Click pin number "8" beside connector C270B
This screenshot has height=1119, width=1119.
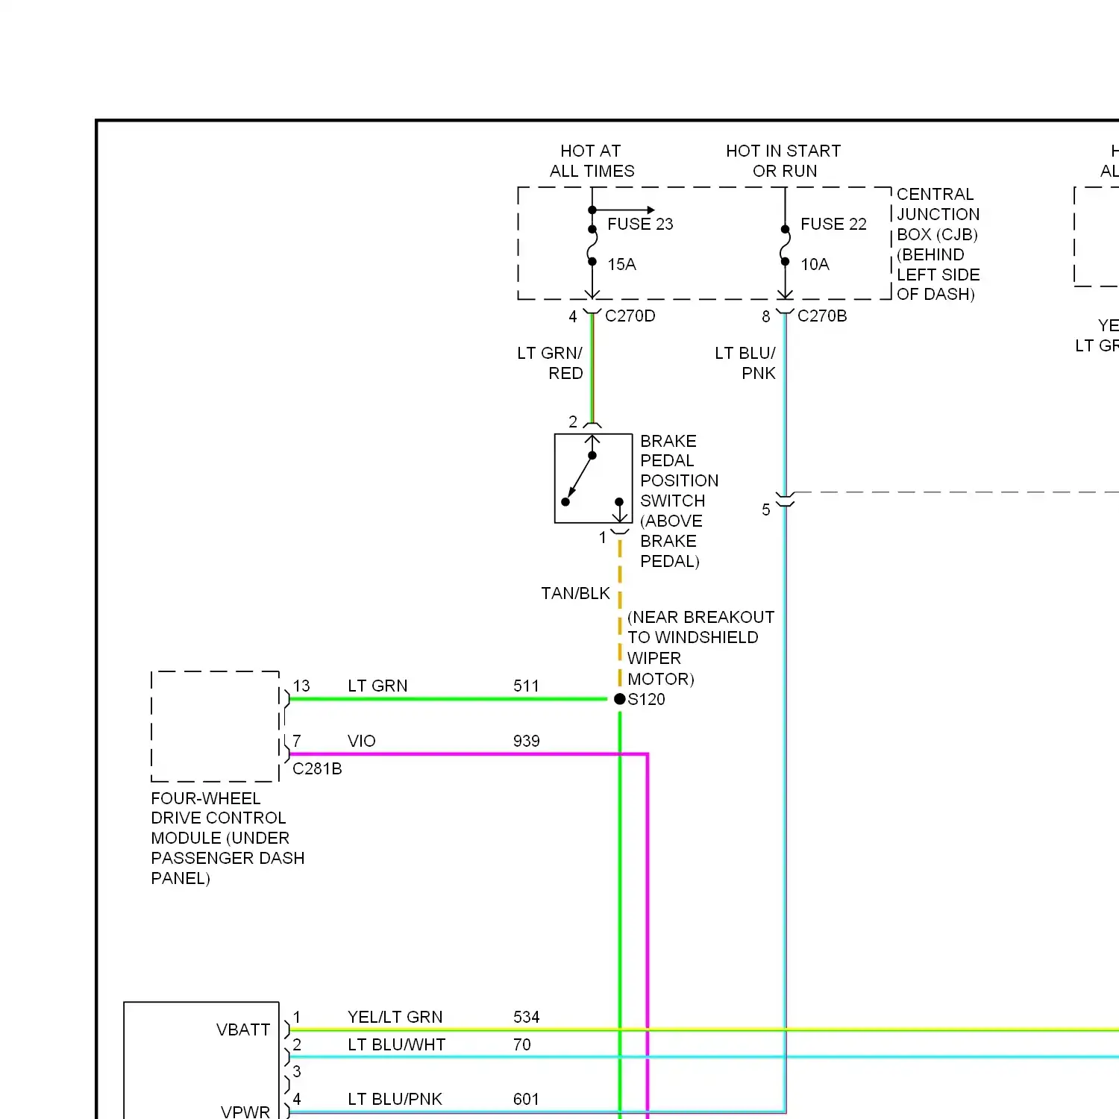tap(765, 316)
